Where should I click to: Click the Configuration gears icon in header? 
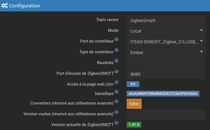[5, 5]
